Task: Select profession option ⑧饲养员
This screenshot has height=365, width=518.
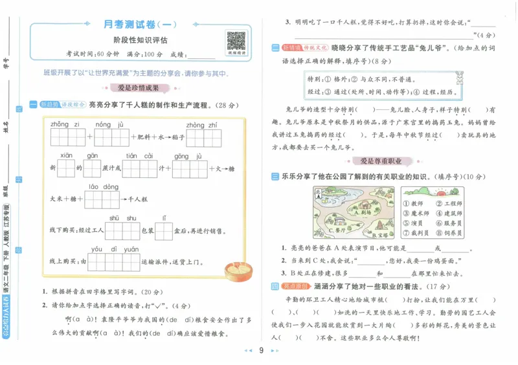Action: tap(449, 233)
